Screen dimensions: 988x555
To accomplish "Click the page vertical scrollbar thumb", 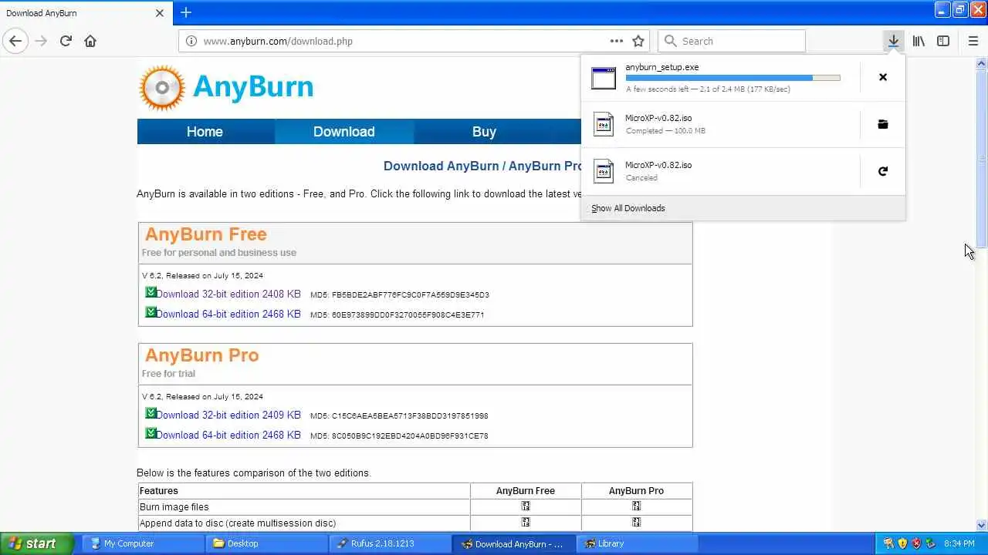I will point(981,159).
